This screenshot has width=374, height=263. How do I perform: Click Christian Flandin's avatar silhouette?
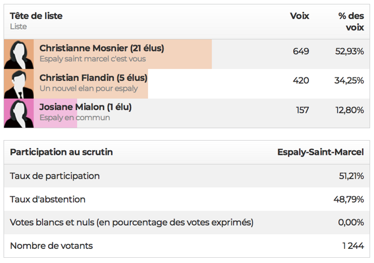click(x=19, y=84)
